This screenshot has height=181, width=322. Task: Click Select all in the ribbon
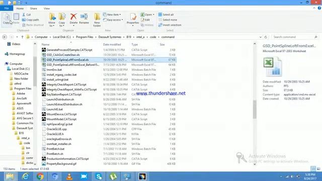point(166,15)
